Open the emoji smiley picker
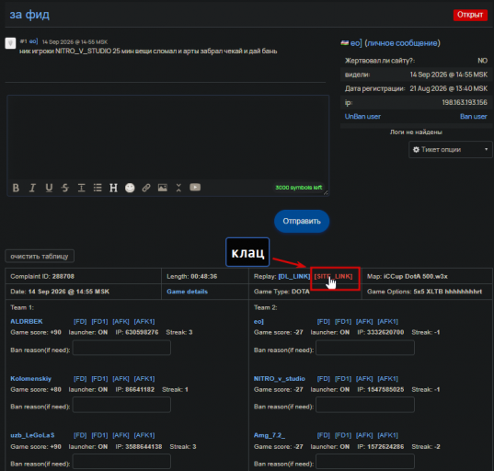The image size is (494, 471). click(x=130, y=188)
